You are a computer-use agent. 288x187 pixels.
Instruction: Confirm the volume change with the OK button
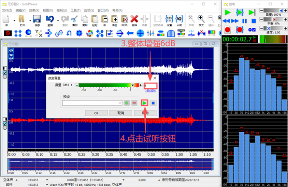click(96, 113)
